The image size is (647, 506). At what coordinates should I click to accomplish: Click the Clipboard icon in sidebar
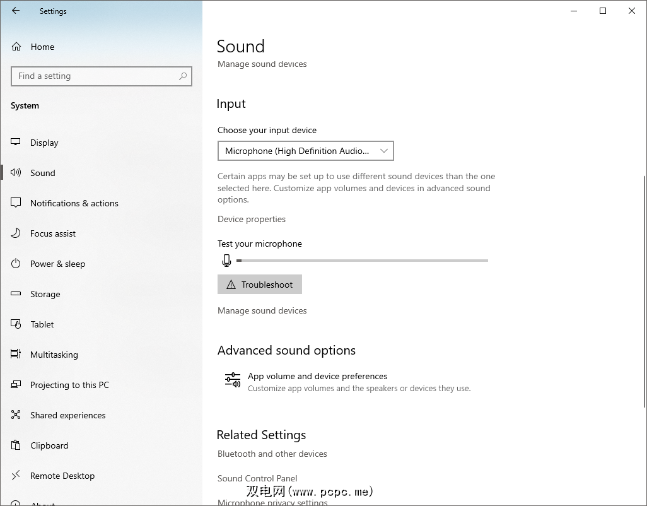(x=16, y=445)
